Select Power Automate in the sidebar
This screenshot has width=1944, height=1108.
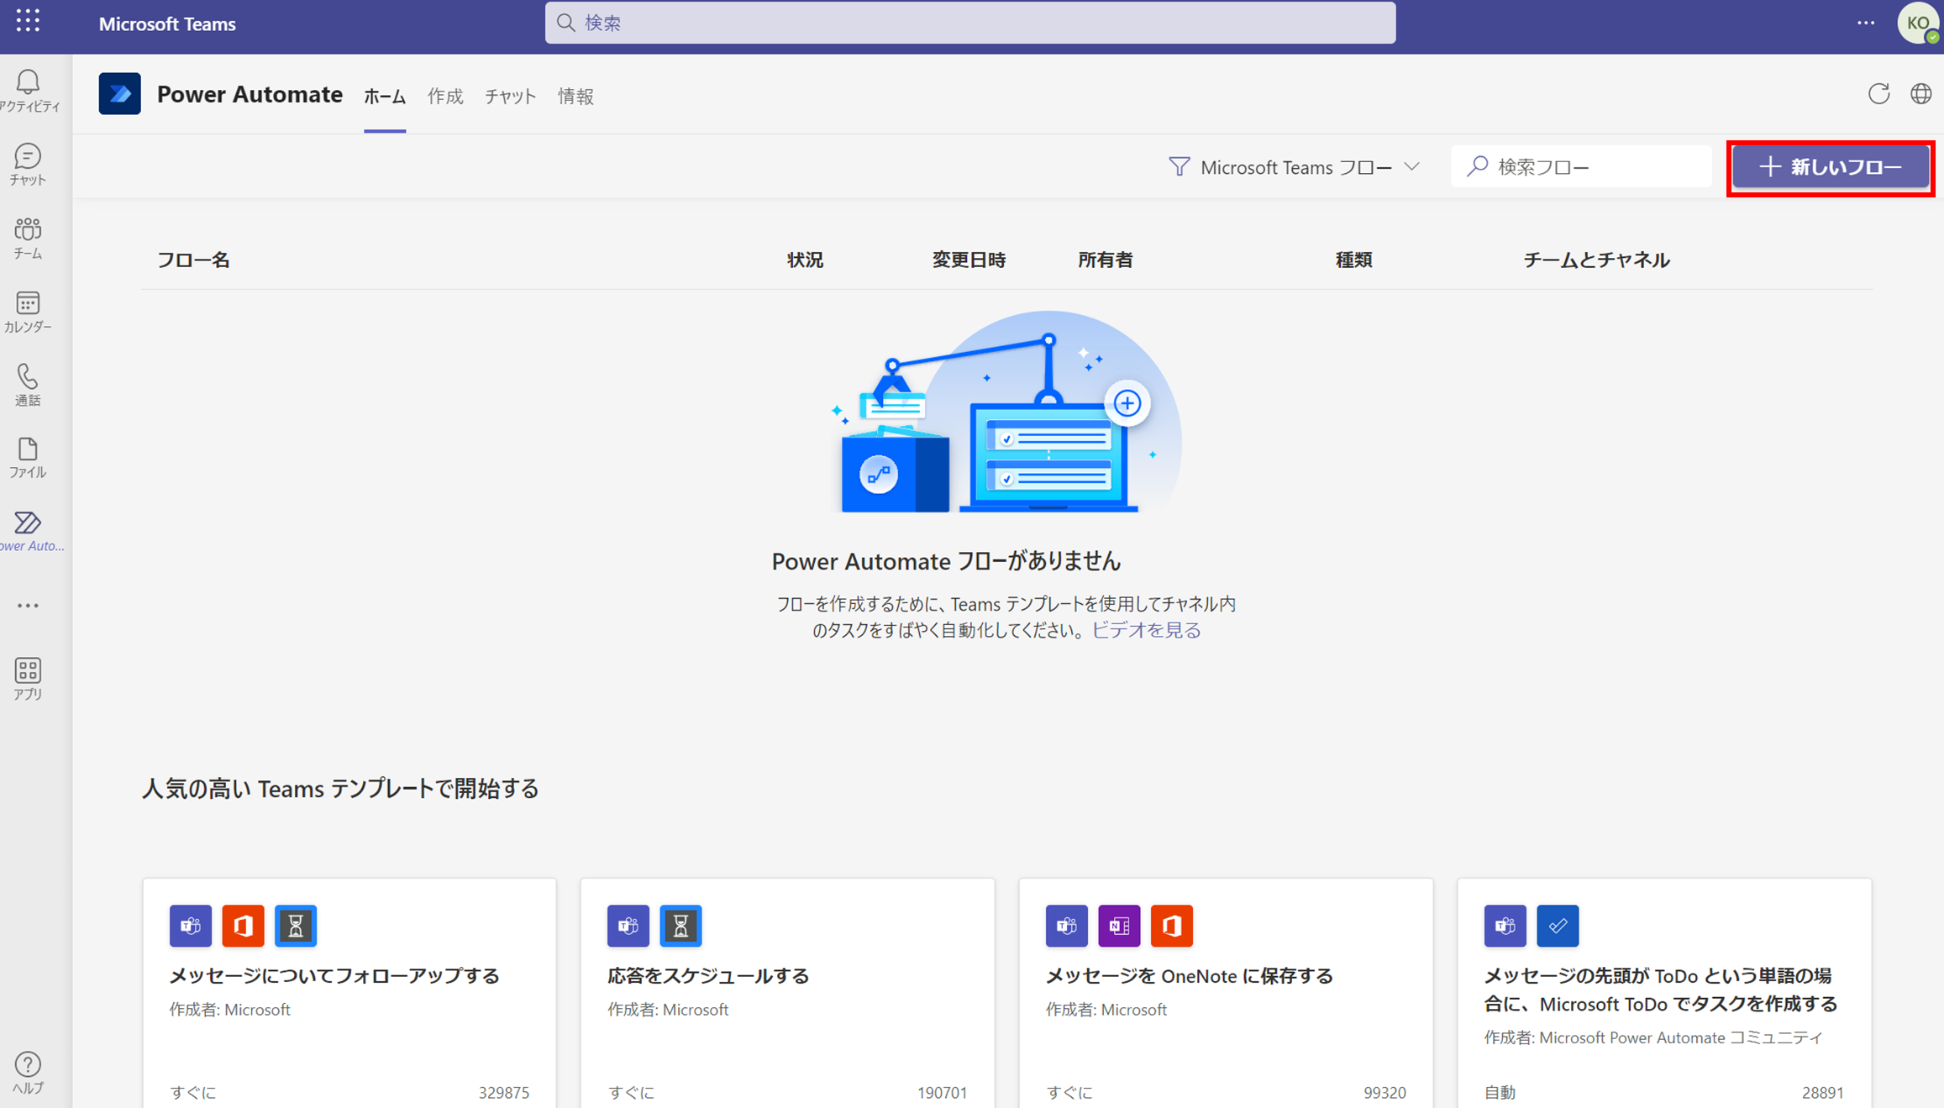click(x=30, y=532)
